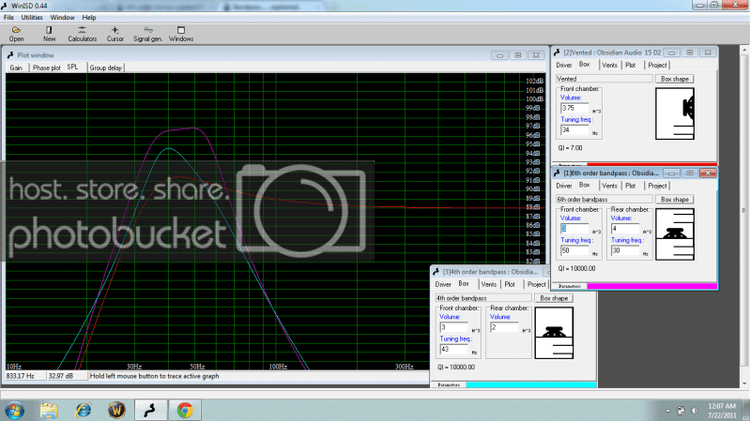
Task: Open Vents tab in 6th order bandpass window
Action: click(609, 186)
